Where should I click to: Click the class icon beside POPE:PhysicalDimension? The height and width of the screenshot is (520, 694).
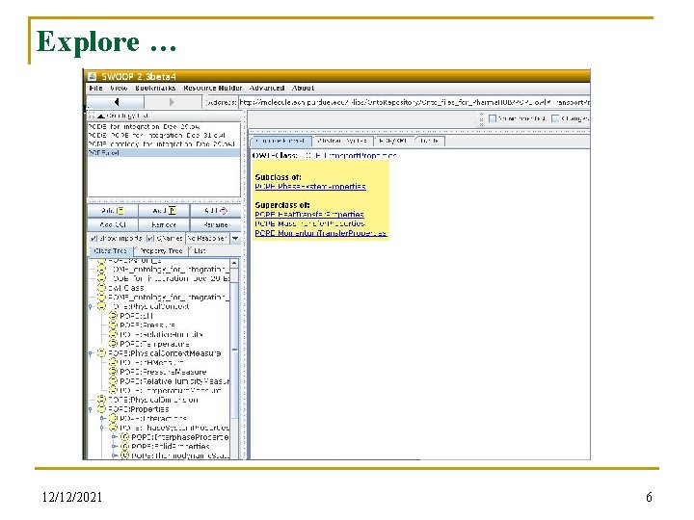click(x=101, y=400)
